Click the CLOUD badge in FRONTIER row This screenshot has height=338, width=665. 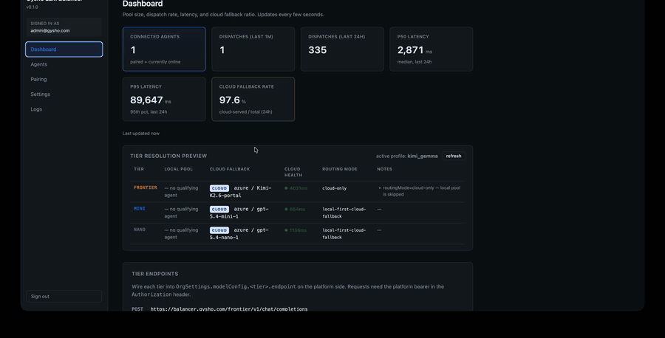[x=219, y=188]
